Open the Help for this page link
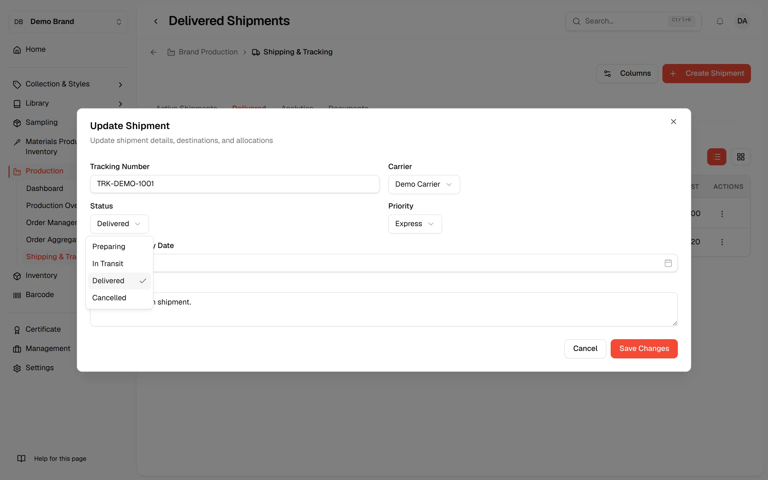The width and height of the screenshot is (768, 480). [x=52, y=458]
